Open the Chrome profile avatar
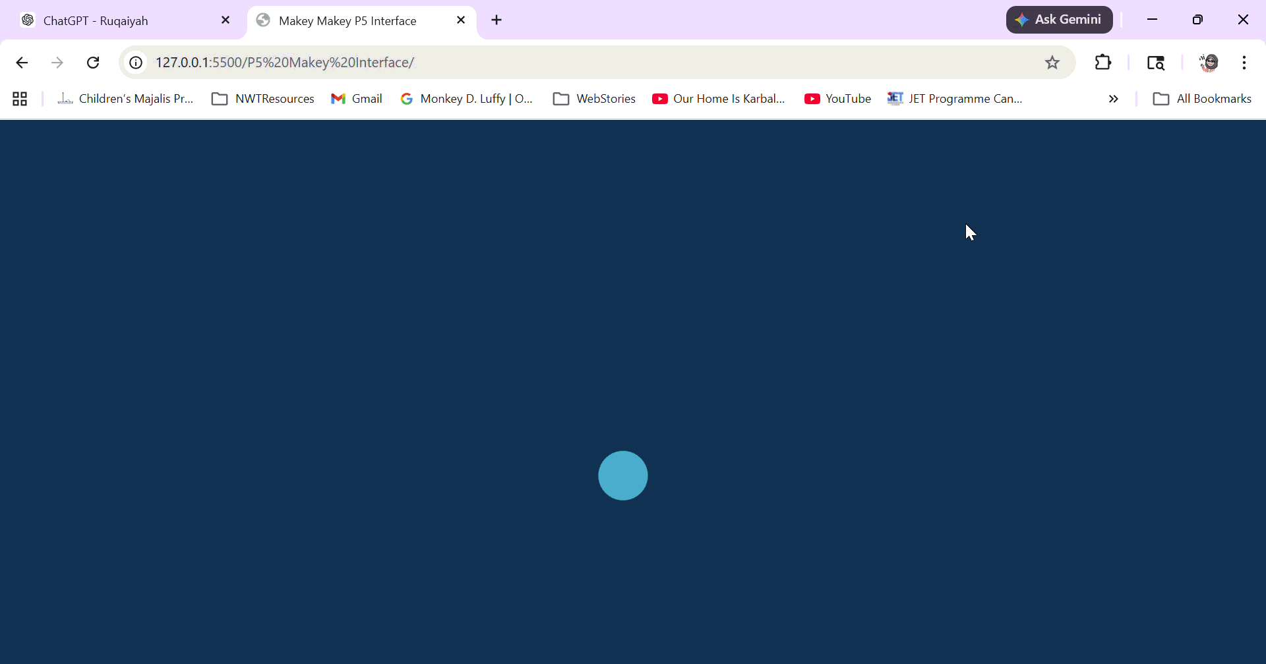1266x664 pixels. click(1209, 63)
